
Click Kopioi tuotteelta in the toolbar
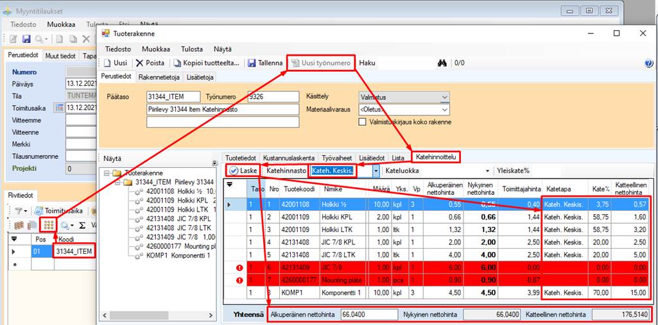(x=208, y=63)
